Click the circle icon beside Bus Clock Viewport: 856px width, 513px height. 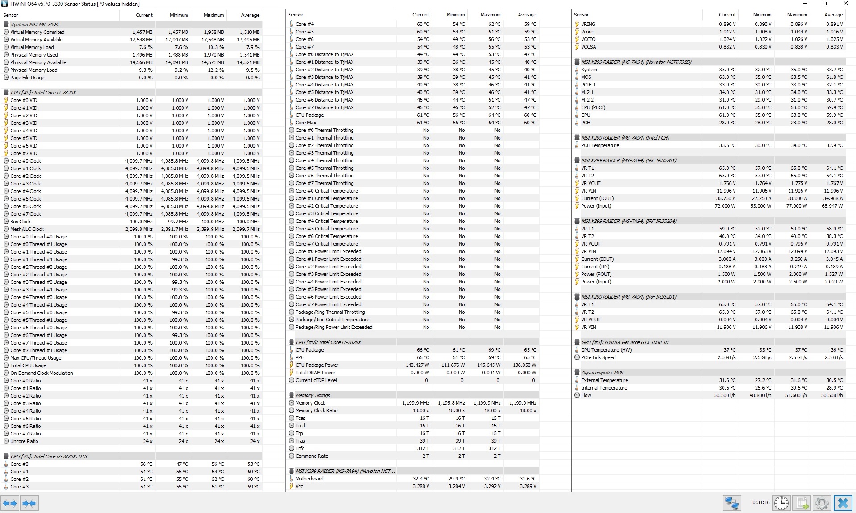click(6, 222)
